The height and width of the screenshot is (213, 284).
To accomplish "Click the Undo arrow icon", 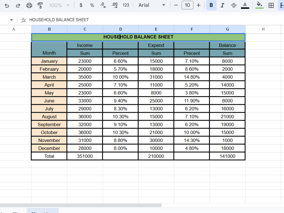I will tap(7, 5).
